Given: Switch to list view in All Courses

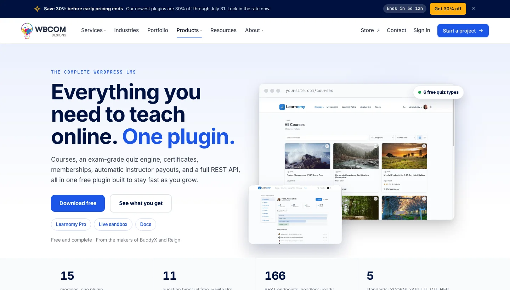Looking at the screenshot, I should (x=425, y=138).
